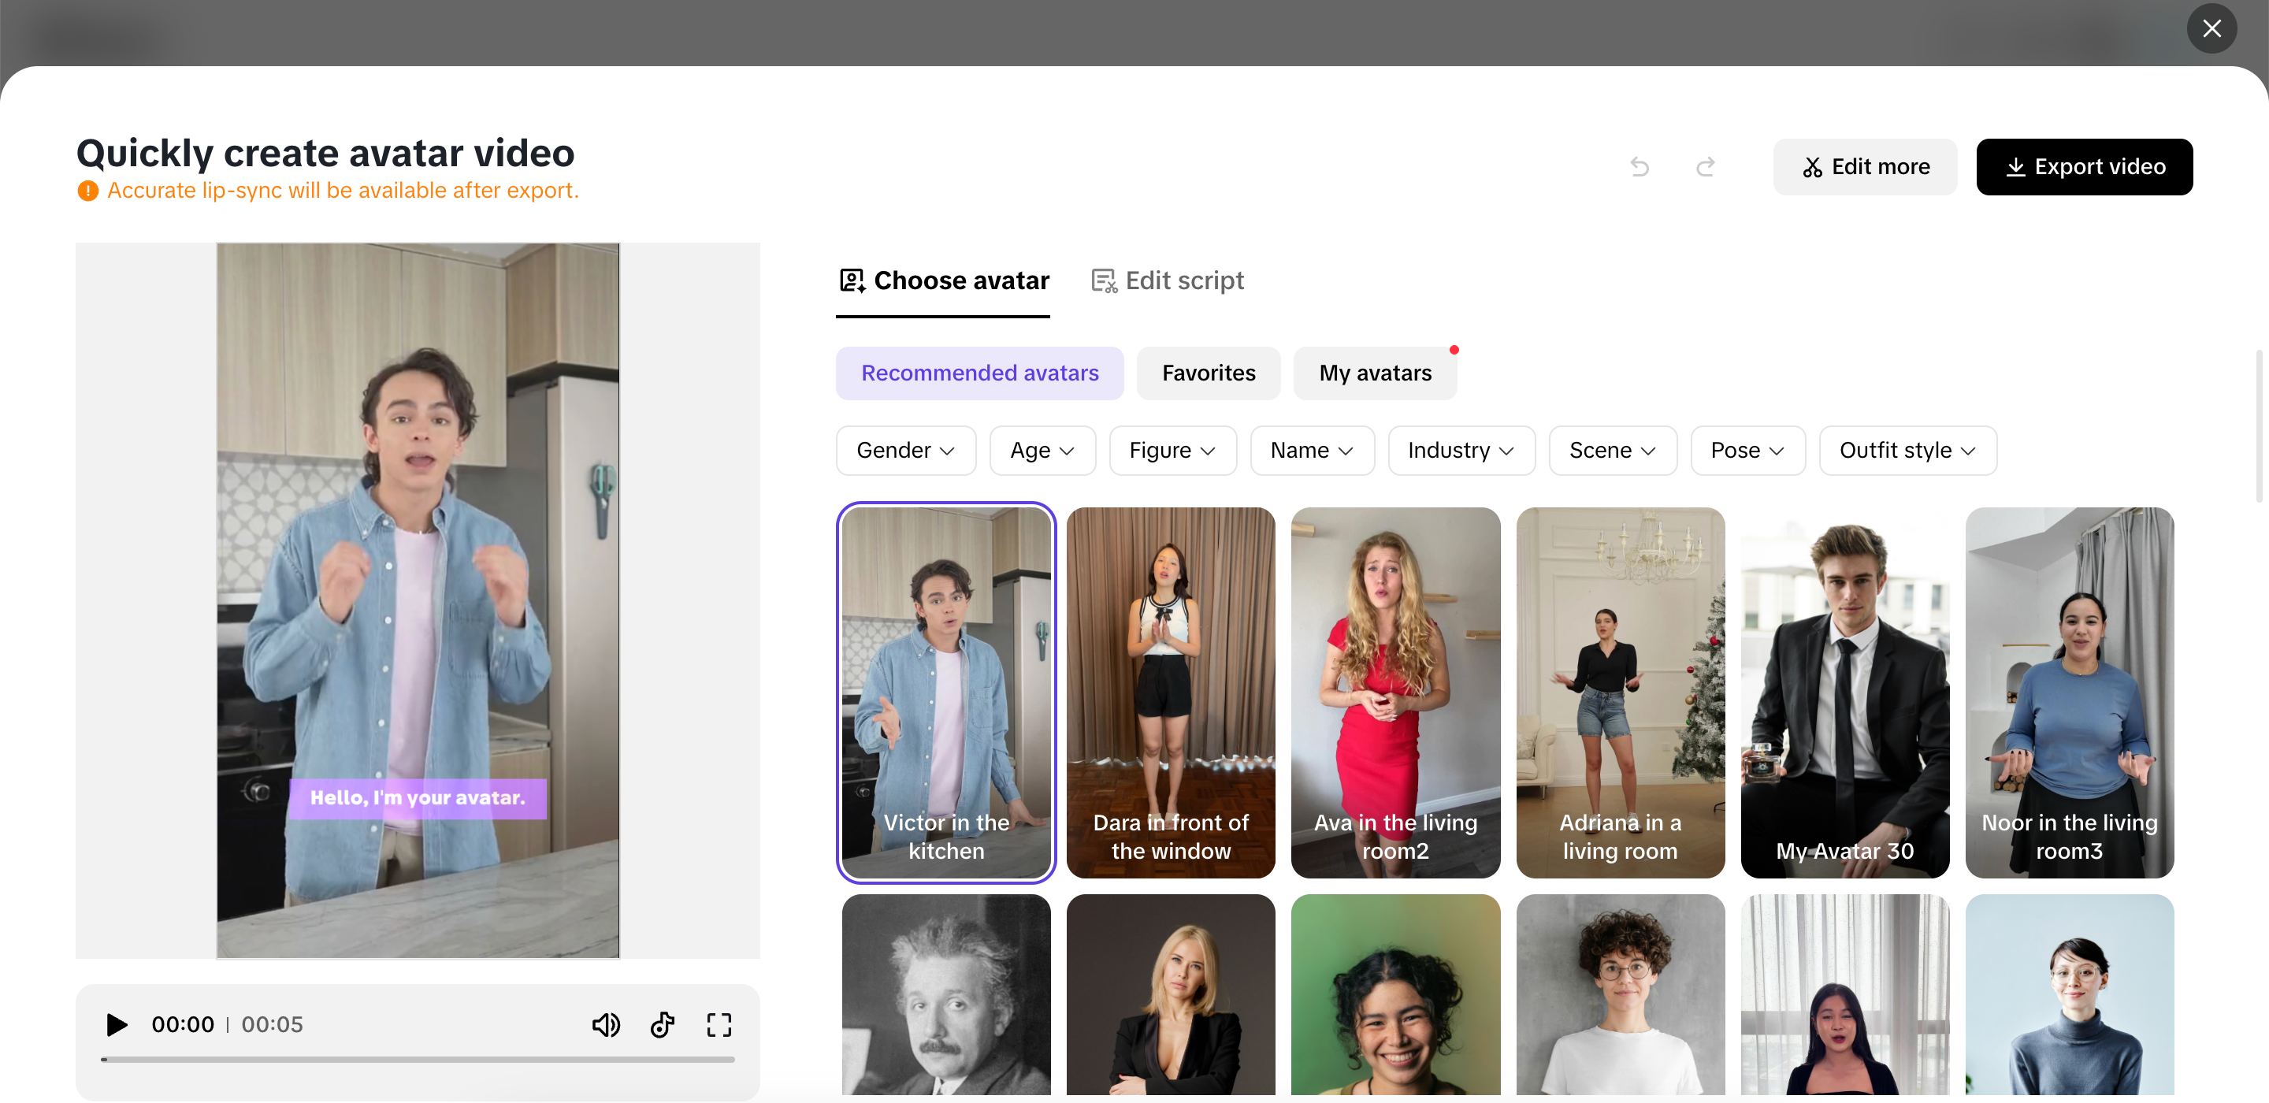The width and height of the screenshot is (2269, 1103).
Task: View the Favorites avatar list
Action: click(x=1208, y=373)
